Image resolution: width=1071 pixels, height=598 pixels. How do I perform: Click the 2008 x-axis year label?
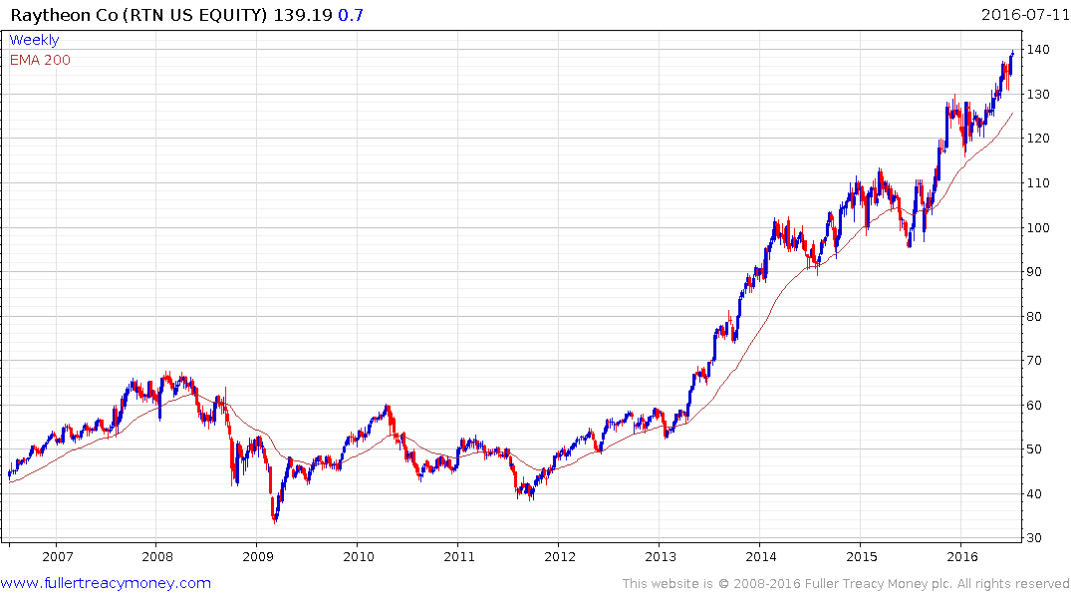point(157,556)
